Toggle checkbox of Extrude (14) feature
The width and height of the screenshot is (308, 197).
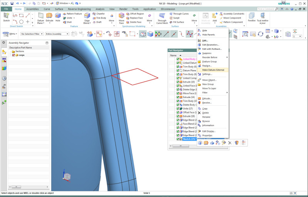coord(178,97)
